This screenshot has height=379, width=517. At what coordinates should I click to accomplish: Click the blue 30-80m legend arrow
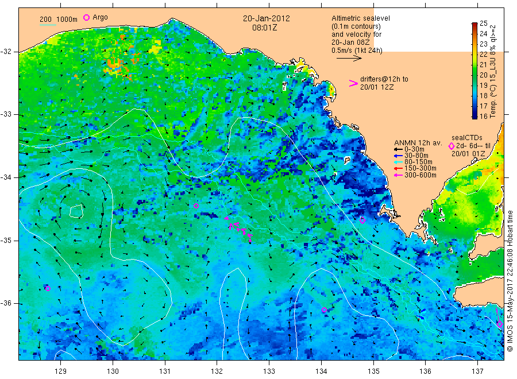coord(398,156)
